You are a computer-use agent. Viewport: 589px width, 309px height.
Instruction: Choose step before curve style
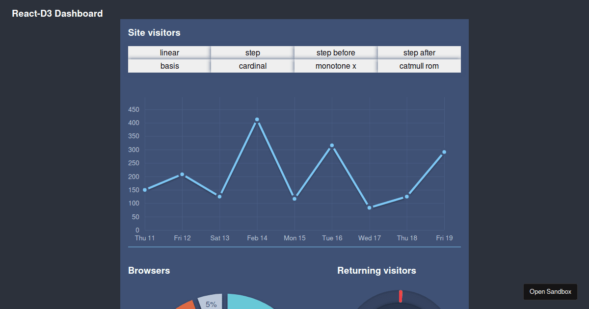(336, 52)
